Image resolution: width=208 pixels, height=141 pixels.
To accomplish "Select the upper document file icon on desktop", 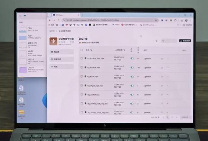I will point(21,88).
